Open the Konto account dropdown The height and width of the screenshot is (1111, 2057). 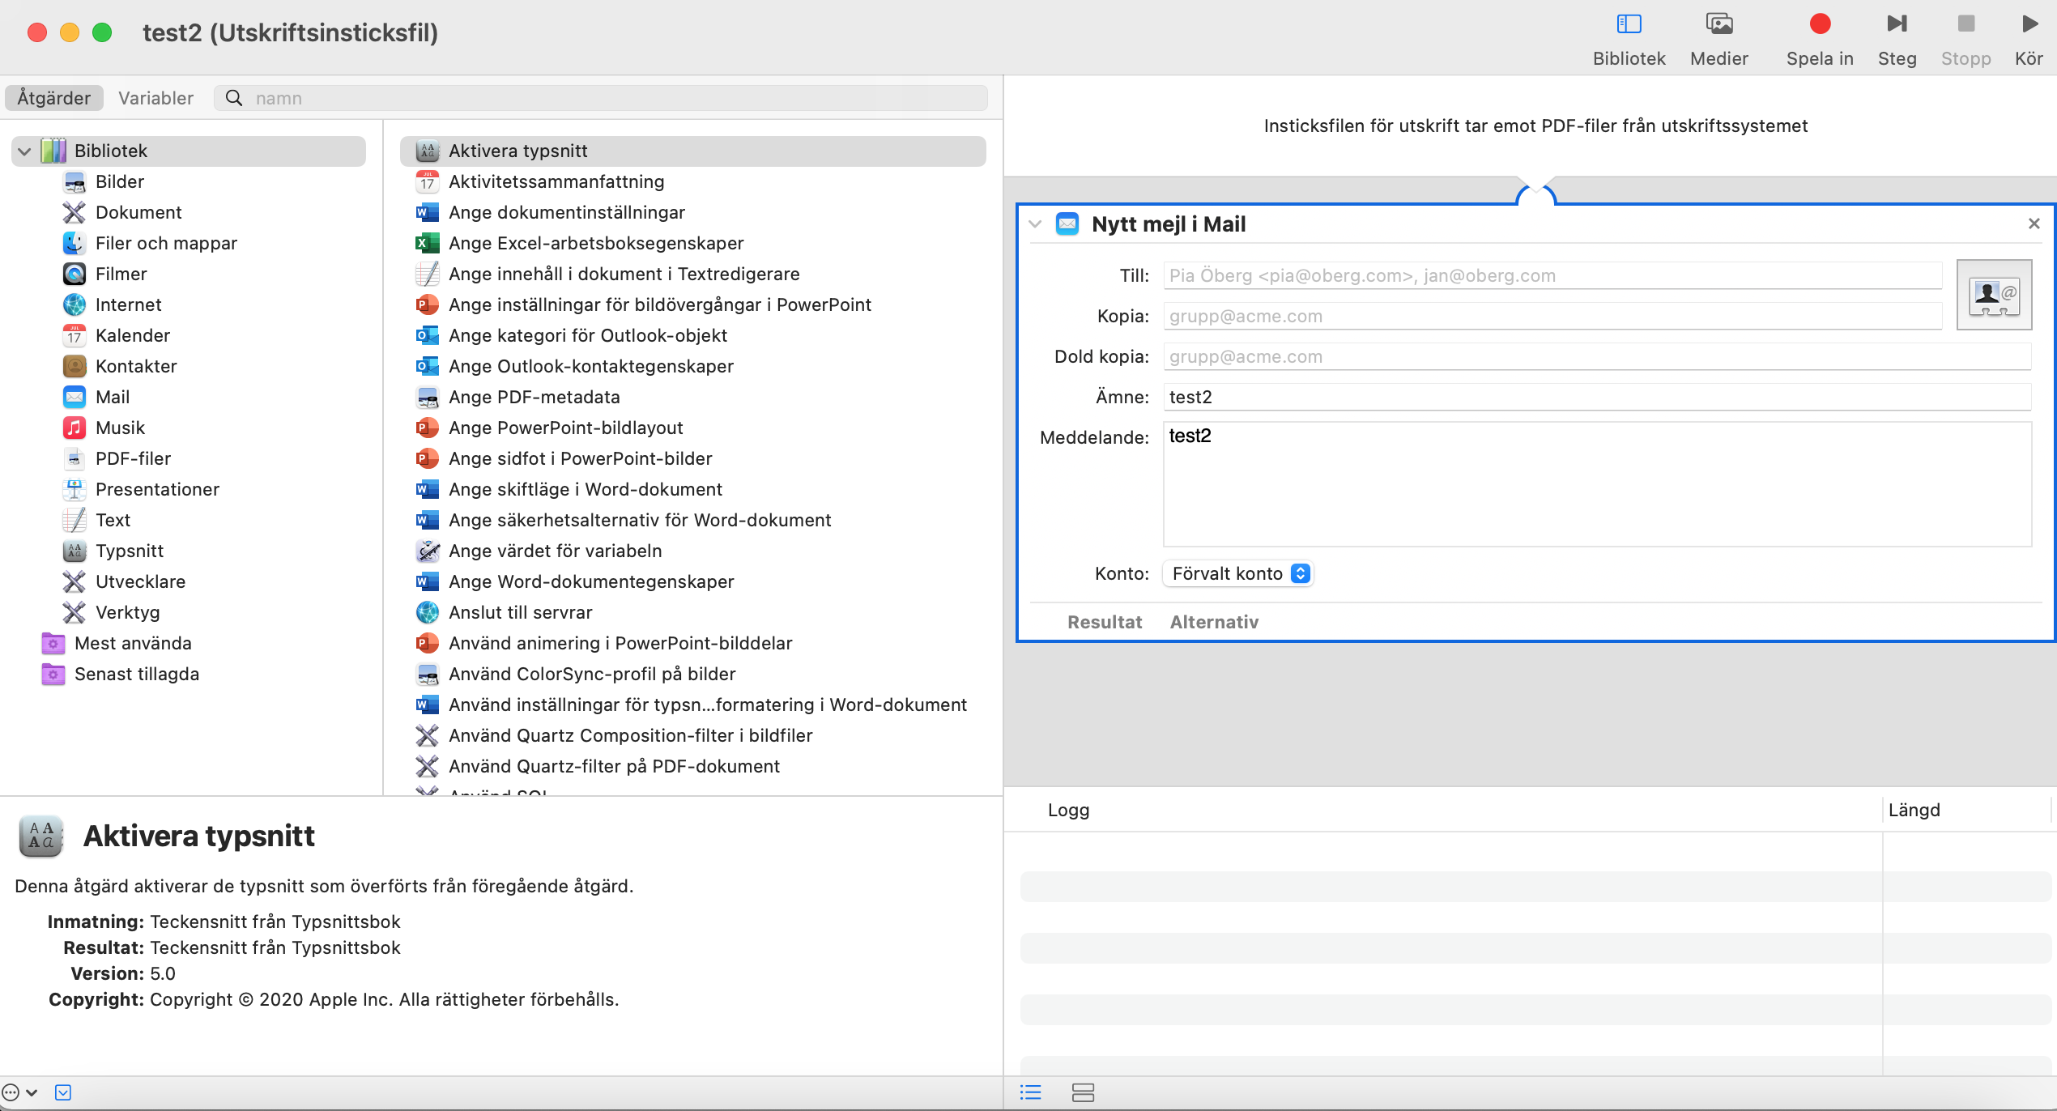tap(1237, 573)
